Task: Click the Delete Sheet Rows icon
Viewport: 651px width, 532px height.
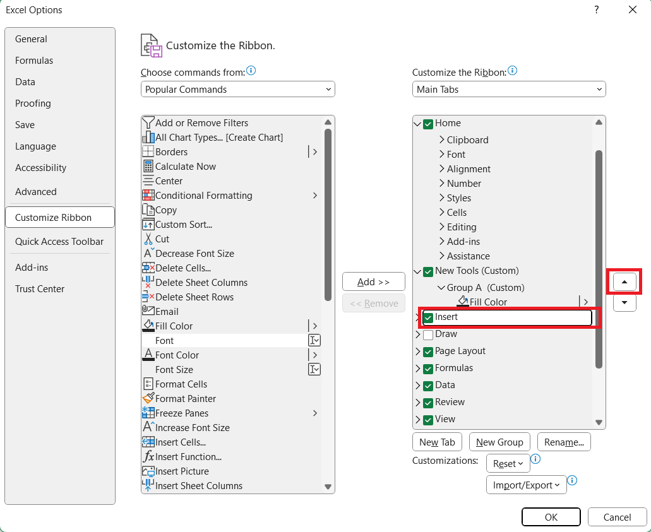Action: click(x=148, y=297)
